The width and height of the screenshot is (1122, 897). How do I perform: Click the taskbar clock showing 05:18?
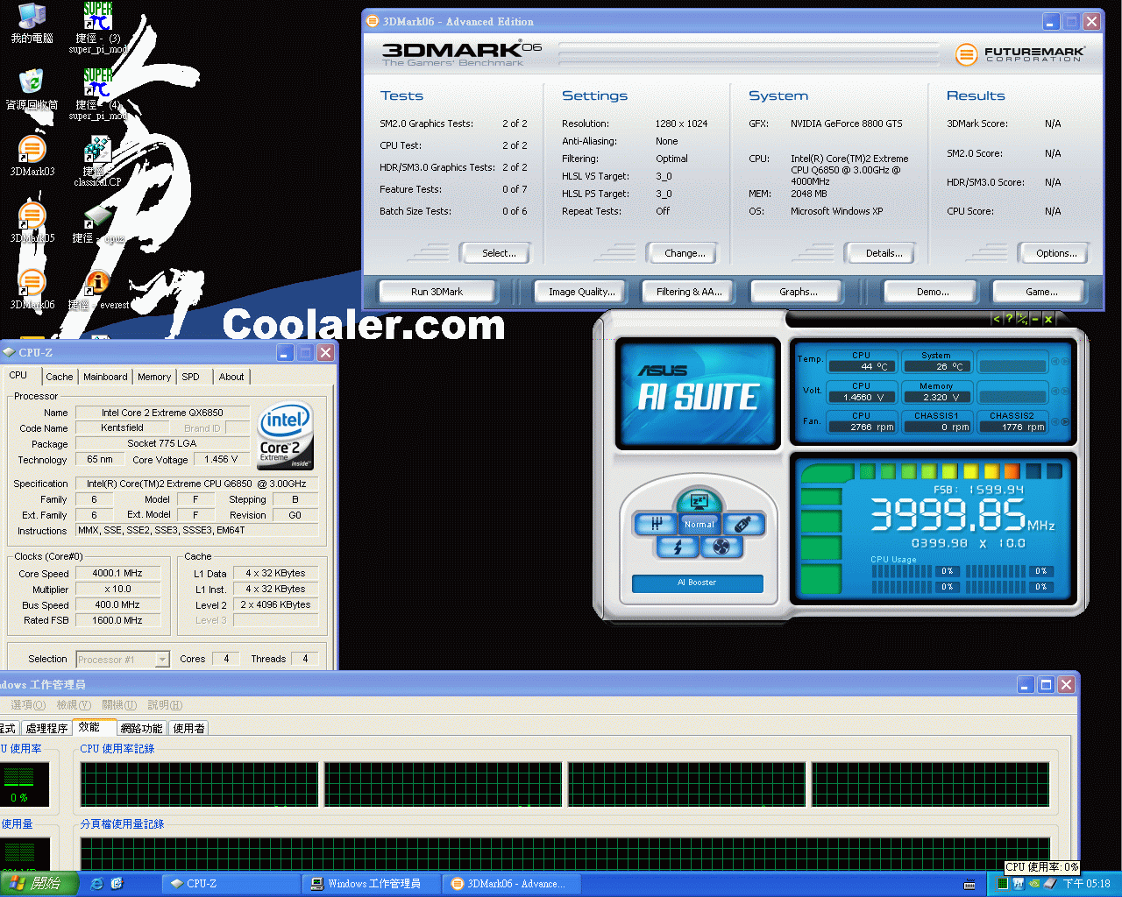coord(1087,884)
